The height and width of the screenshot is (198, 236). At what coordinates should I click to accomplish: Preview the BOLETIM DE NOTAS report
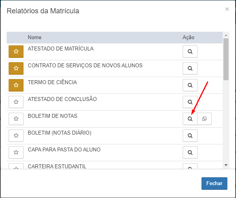(190, 119)
